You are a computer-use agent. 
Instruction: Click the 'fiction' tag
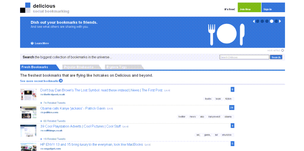228,99
